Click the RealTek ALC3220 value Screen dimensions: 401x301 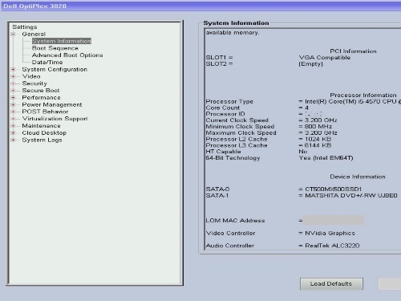click(332, 246)
